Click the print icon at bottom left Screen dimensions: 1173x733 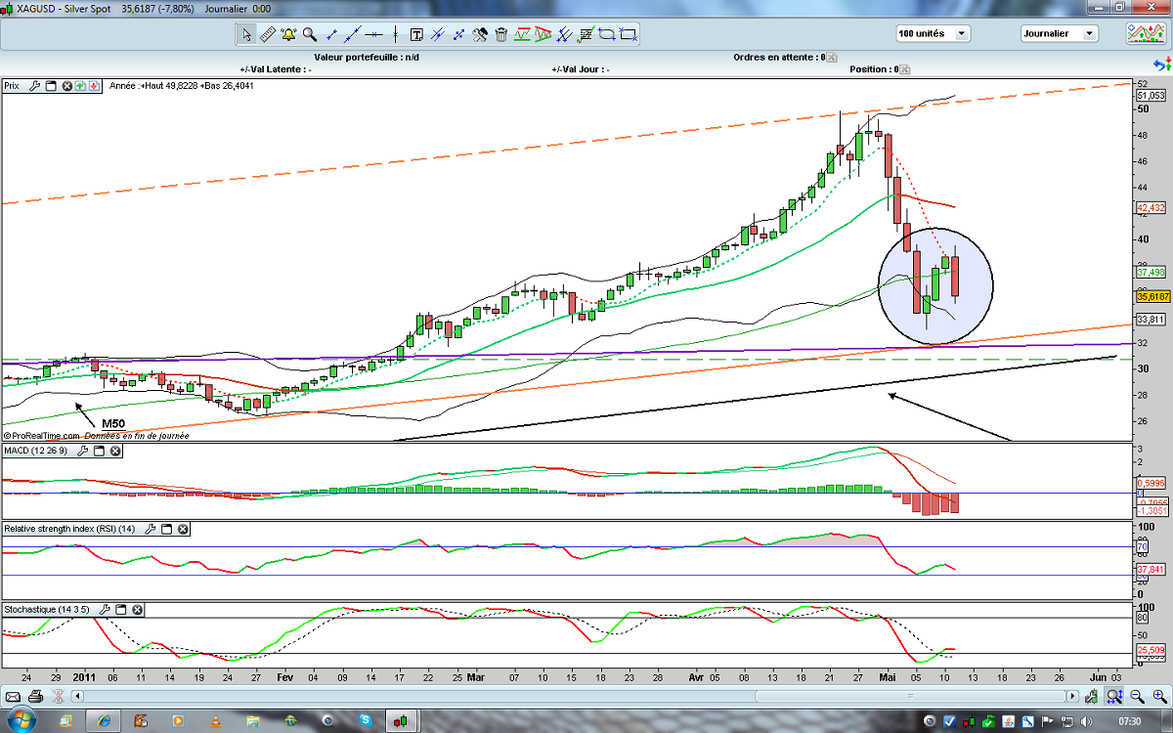coord(35,697)
